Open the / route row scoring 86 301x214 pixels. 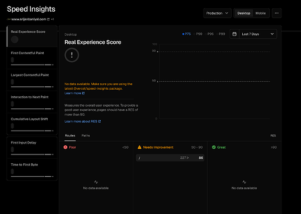[170, 158]
